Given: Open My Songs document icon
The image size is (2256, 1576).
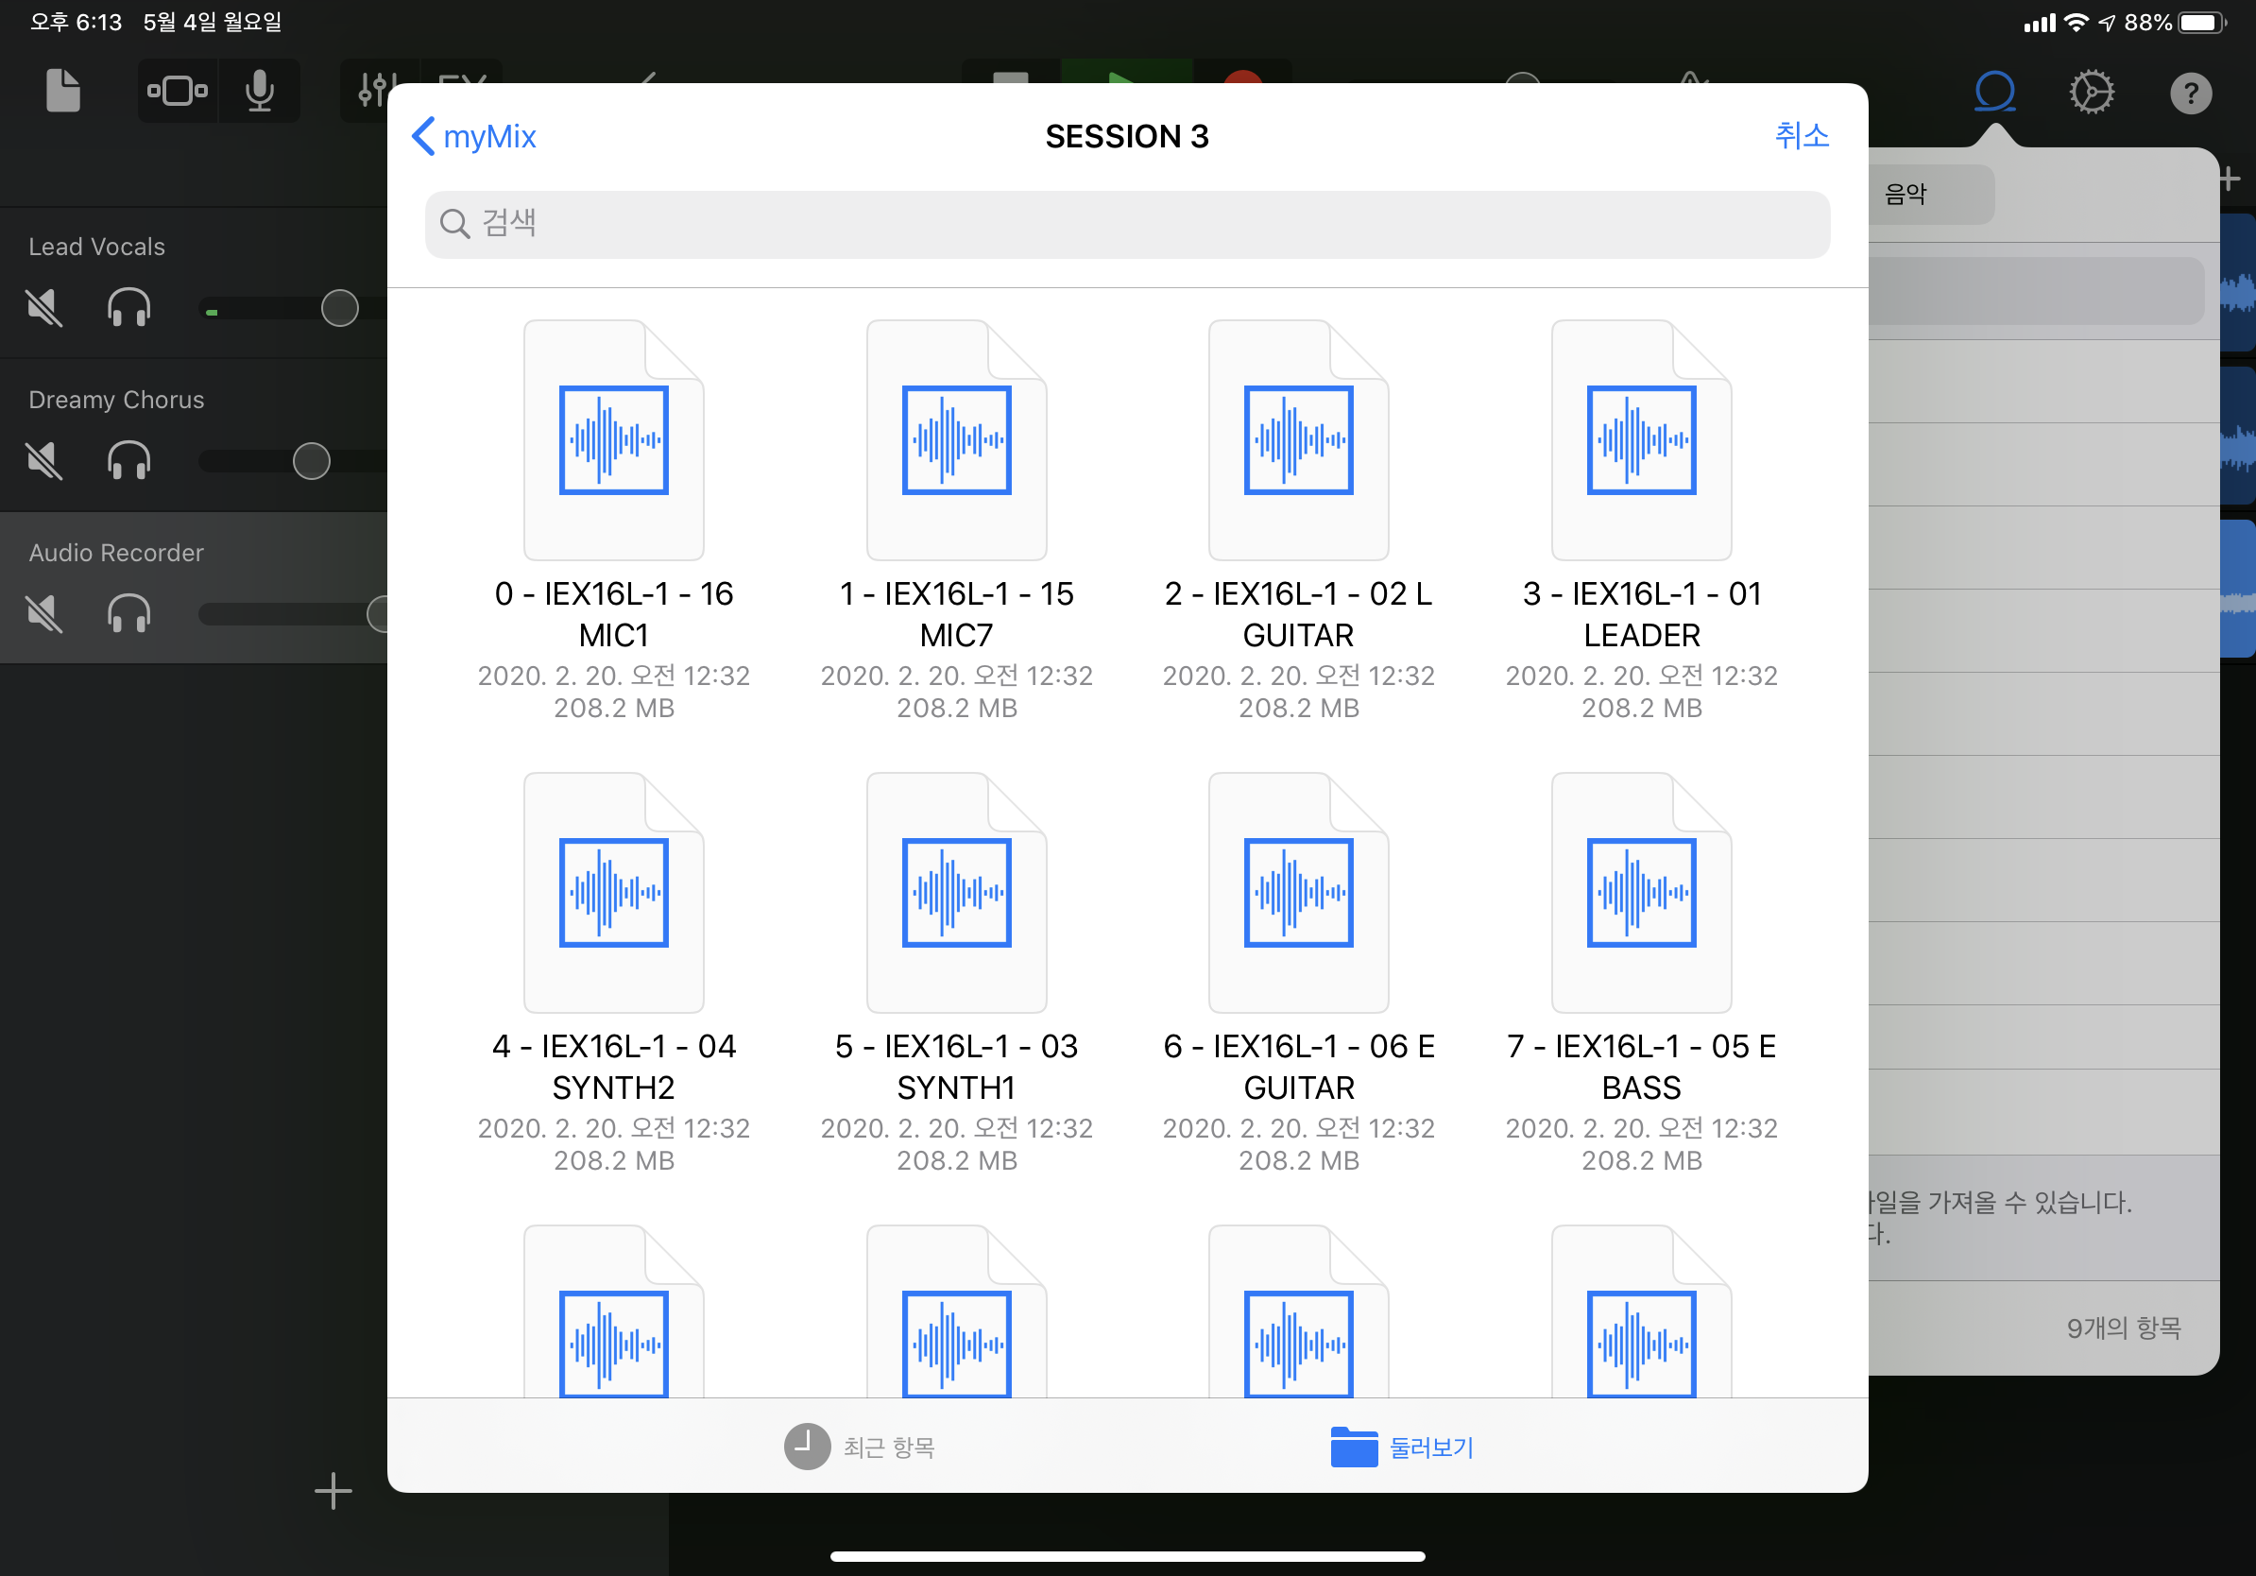Looking at the screenshot, I should tap(63, 92).
